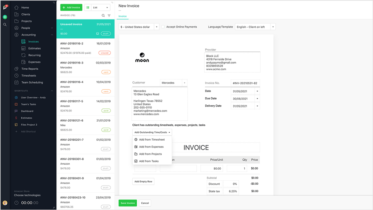This screenshot has height=210, width=373.
Task: Click the Save Invoice button
Action: (127, 203)
